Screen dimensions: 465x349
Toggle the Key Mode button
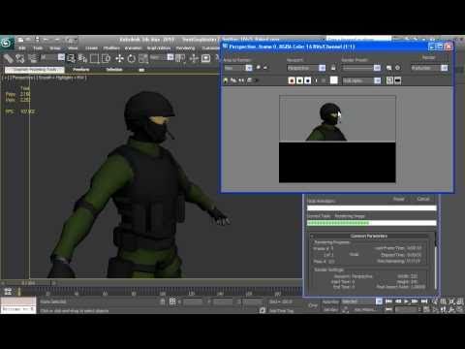[389, 309]
